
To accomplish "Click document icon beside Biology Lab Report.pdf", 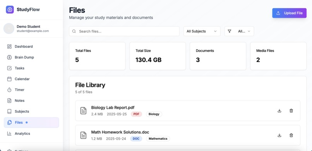I will coord(83,111).
